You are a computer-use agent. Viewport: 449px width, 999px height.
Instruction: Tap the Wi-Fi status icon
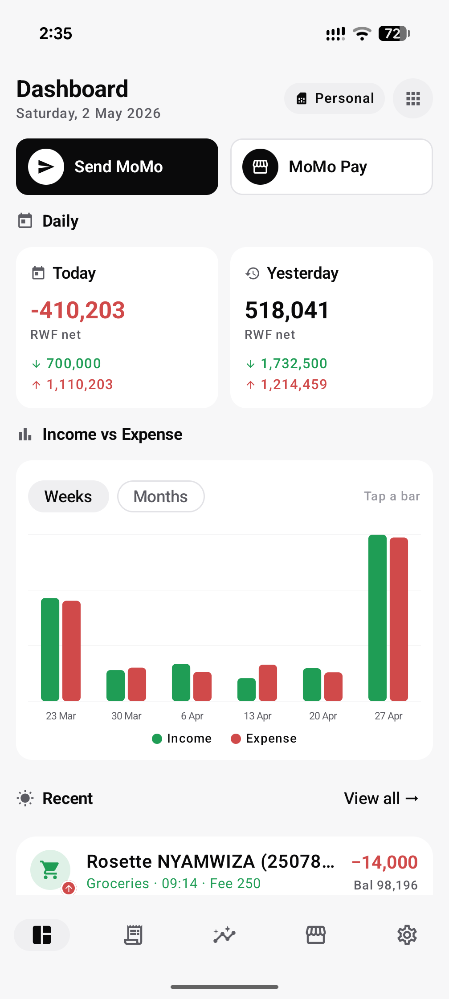point(362,33)
